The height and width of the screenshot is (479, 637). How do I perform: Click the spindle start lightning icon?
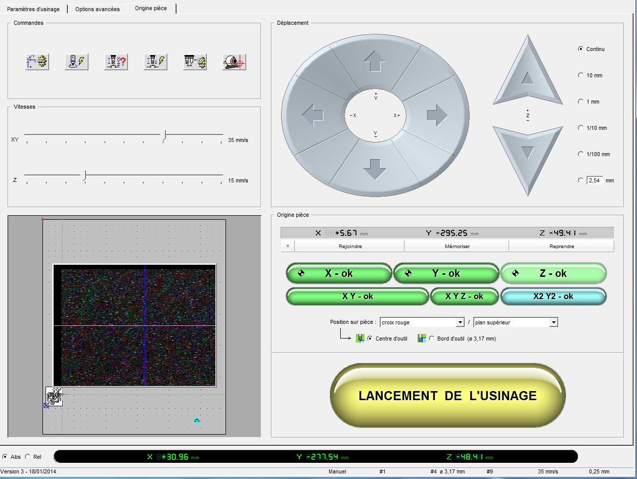pos(76,62)
